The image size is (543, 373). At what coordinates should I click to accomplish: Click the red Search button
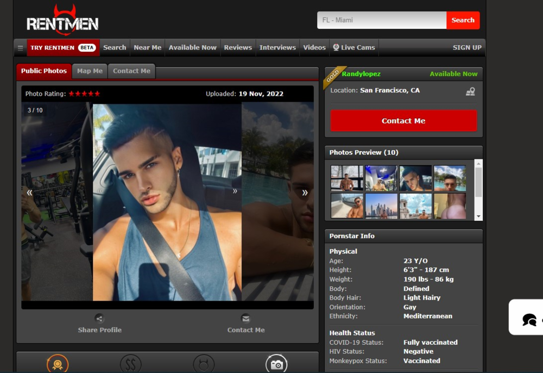(463, 20)
